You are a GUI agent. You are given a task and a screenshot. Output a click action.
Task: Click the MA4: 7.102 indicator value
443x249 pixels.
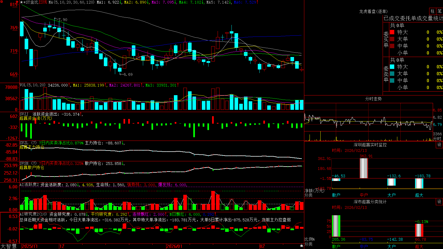click(x=191, y=2)
